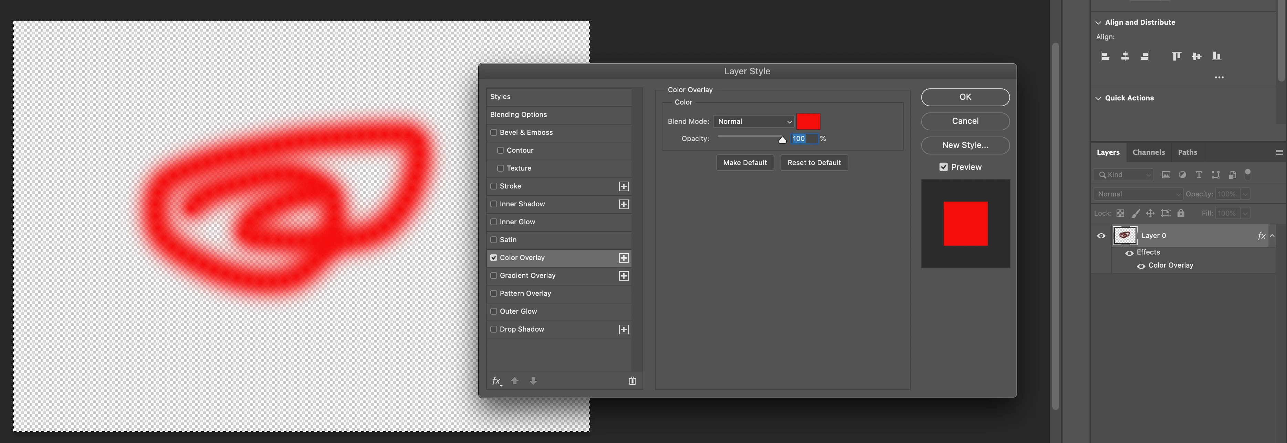Collapse the Align and Distribute section
1287x443 pixels.
(x=1098, y=22)
